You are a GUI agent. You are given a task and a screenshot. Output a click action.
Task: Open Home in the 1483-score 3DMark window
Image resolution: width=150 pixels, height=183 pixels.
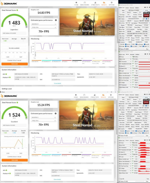[76, 4]
